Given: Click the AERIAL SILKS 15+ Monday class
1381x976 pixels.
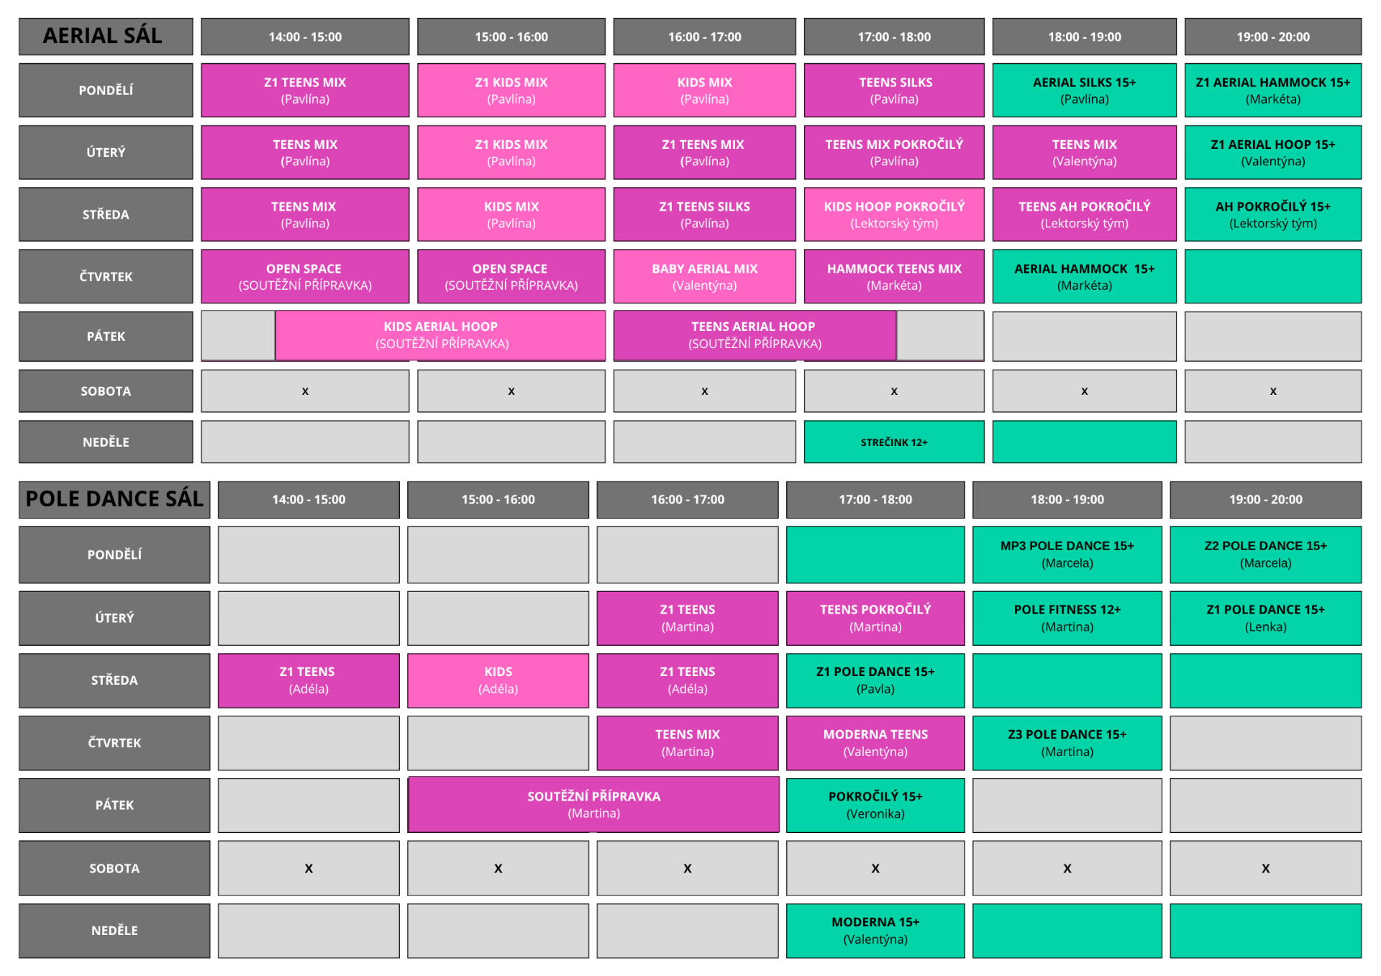Looking at the screenshot, I should coord(1084,90).
